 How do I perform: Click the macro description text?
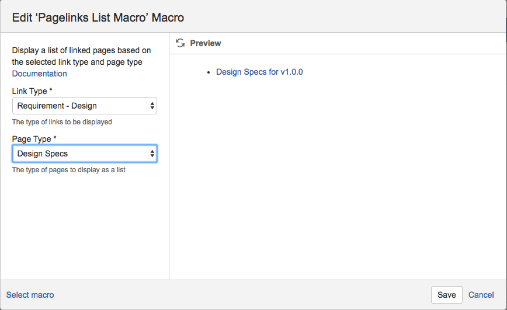point(81,56)
